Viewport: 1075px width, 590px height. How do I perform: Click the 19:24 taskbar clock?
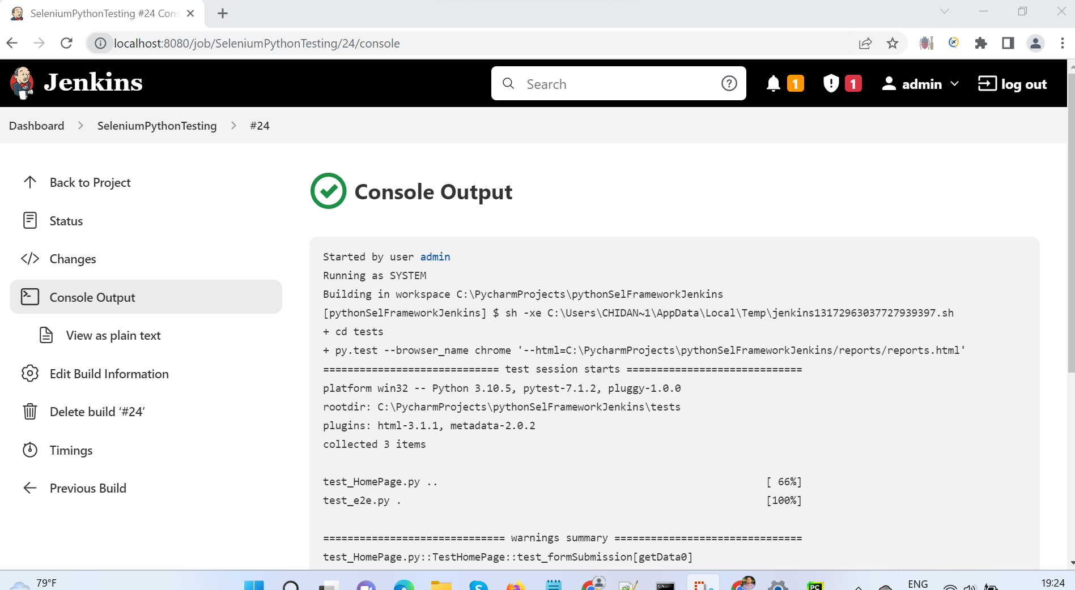click(1052, 583)
